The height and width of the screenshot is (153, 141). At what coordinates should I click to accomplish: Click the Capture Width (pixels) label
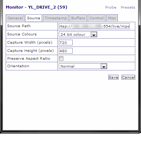tap(30, 43)
